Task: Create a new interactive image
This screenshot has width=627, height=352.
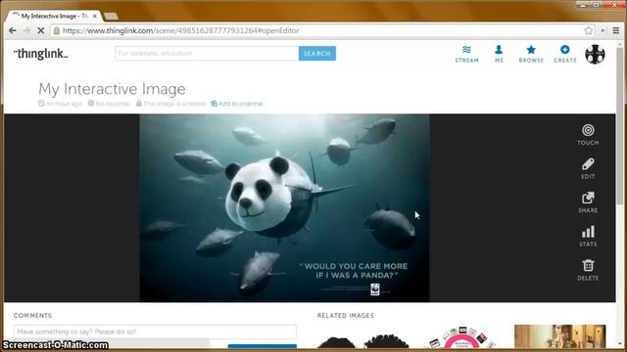Action: click(565, 54)
